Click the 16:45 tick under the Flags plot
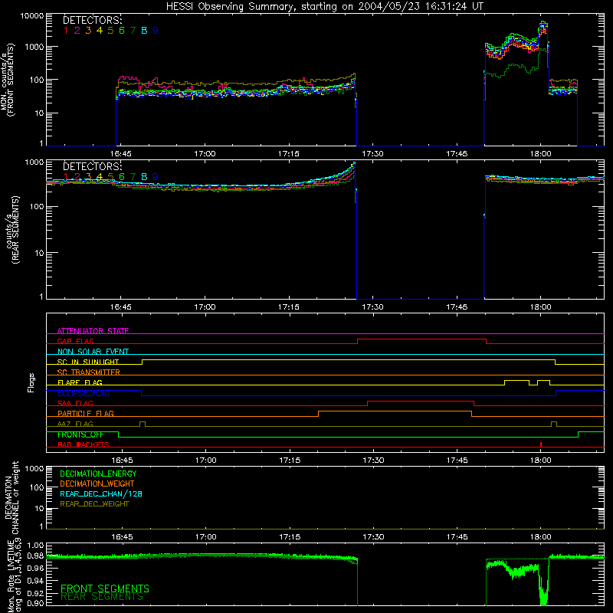 (x=122, y=461)
